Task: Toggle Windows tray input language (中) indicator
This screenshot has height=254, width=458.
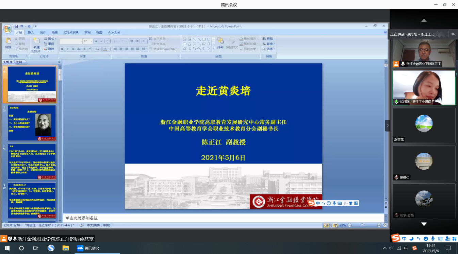Action: [x=407, y=248]
